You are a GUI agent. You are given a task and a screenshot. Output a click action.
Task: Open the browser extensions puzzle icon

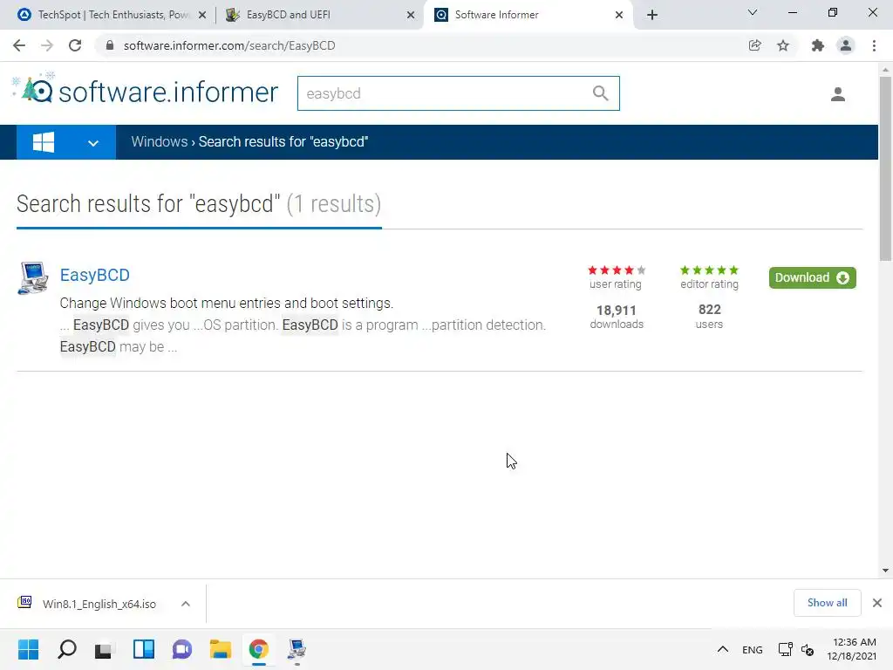(818, 45)
